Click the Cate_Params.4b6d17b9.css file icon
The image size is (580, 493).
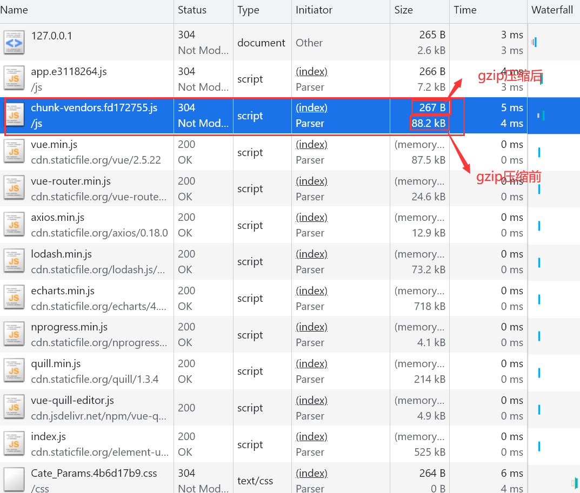(14, 480)
